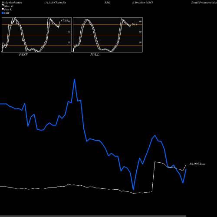This screenshot has height=217, width=217.
Task: Click the FAST chart label
Action: [x=23, y=55]
